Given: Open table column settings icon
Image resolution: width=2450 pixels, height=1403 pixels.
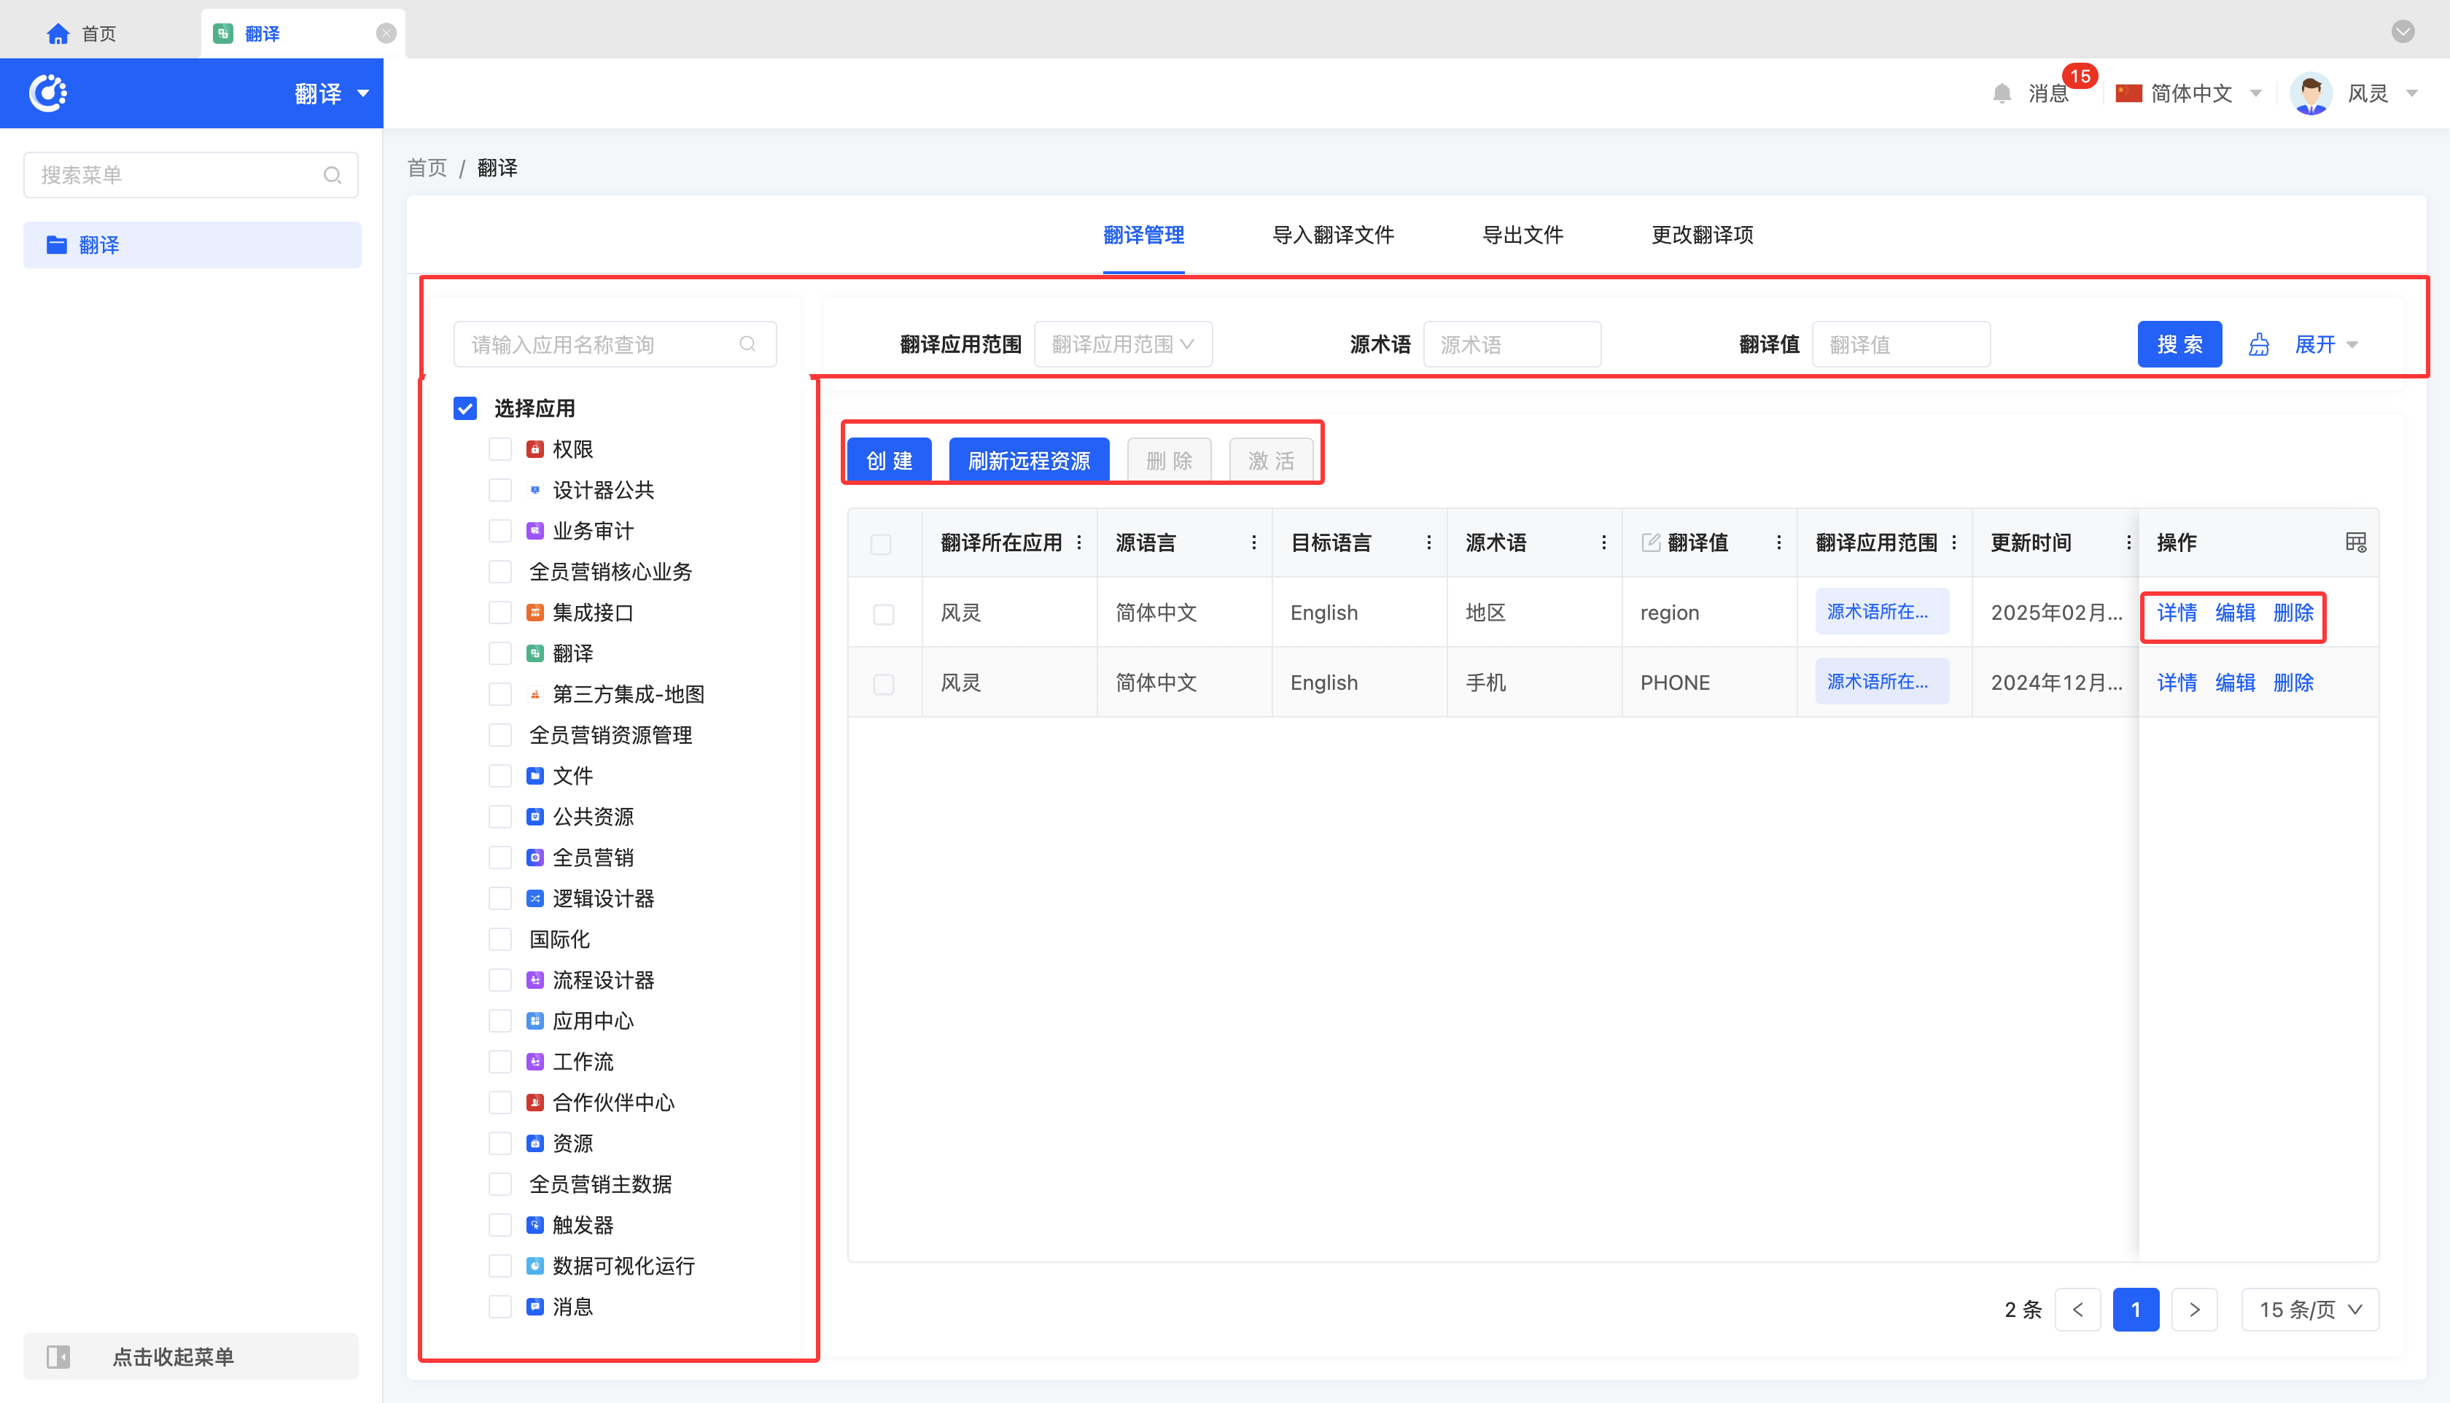Looking at the screenshot, I should [x=2356, y=543].
